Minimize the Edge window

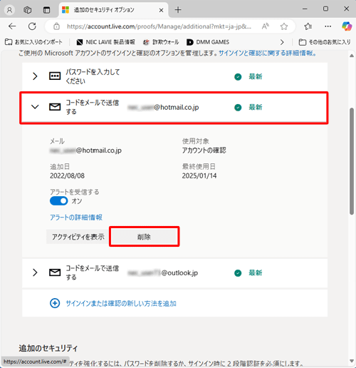tap(305, 9)
